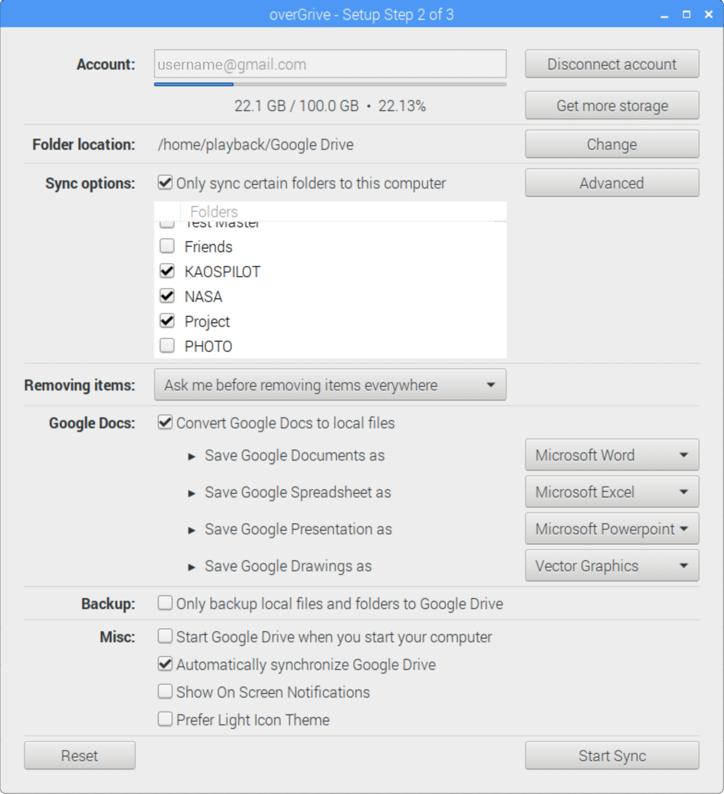724x794 pixels.
Task: Open Advanced sync options
Action: pyautogui.click(x=611, y=183)
